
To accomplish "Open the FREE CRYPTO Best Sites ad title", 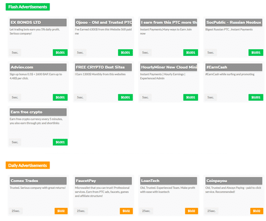I will [x=103, y=67].
